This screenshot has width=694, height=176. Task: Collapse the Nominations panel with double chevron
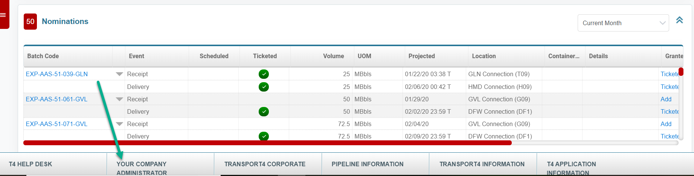[x=679, y=20]
